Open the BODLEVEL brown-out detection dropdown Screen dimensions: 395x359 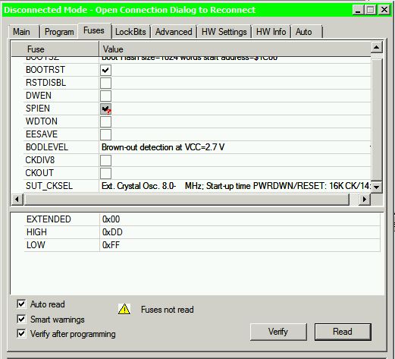pos(235,147)
